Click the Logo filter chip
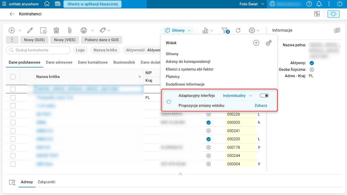This screenshot has width=347, height=195. (80, 50)
